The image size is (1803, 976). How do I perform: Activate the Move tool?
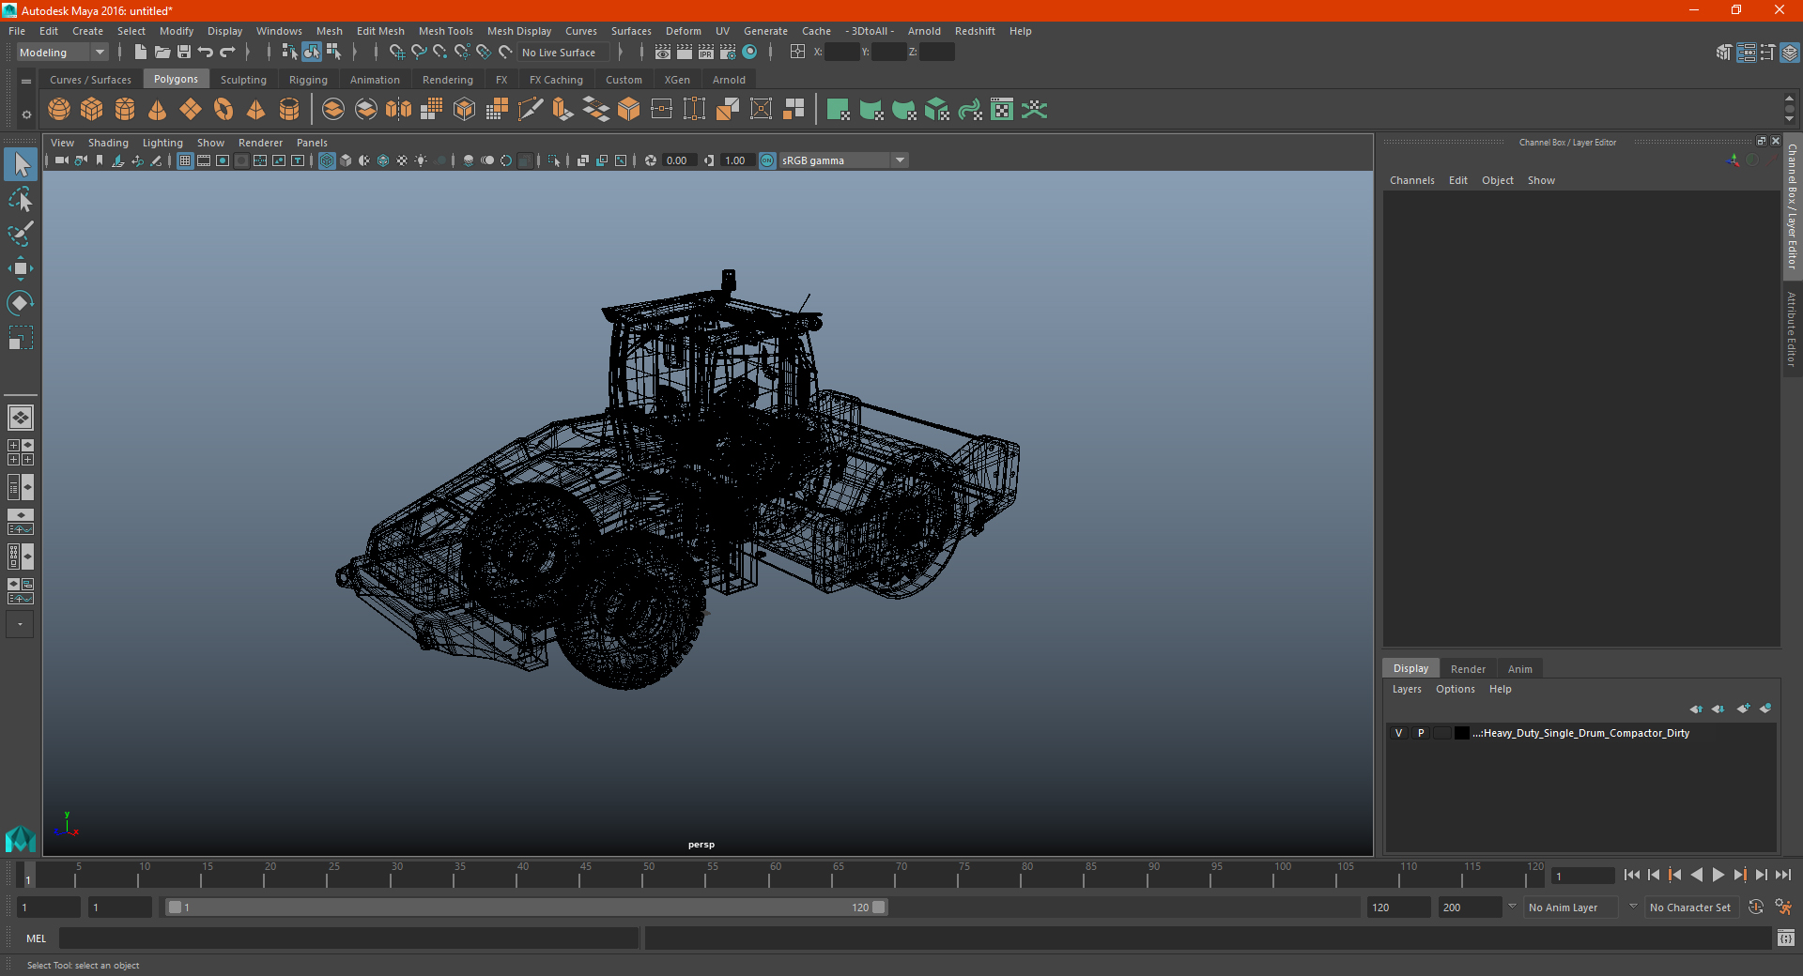tap(21, 268)
